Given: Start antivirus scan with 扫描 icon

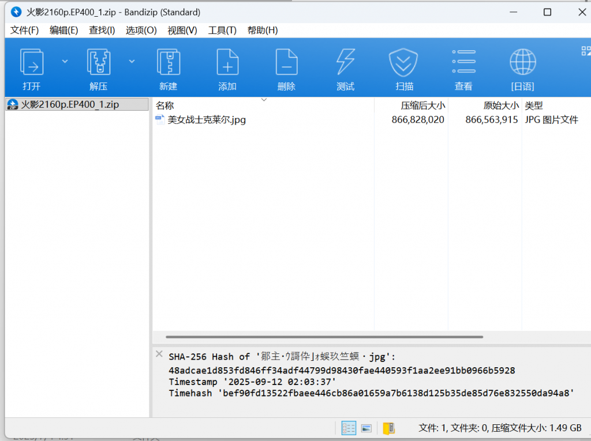Looking at the screenshot, I should 404,62.
